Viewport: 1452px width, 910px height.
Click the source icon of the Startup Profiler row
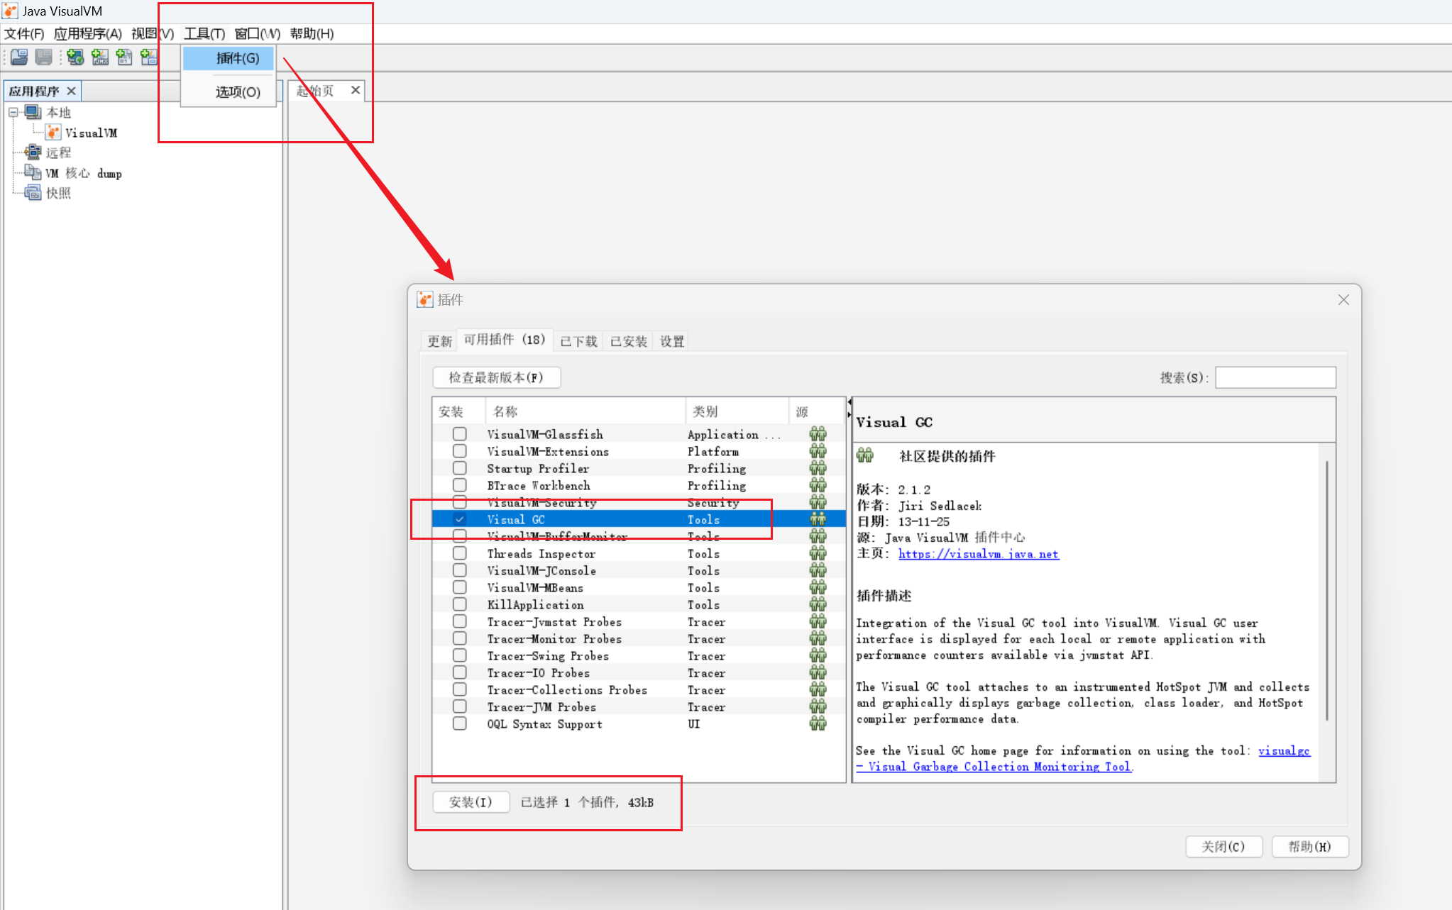(x=818, y=468)
